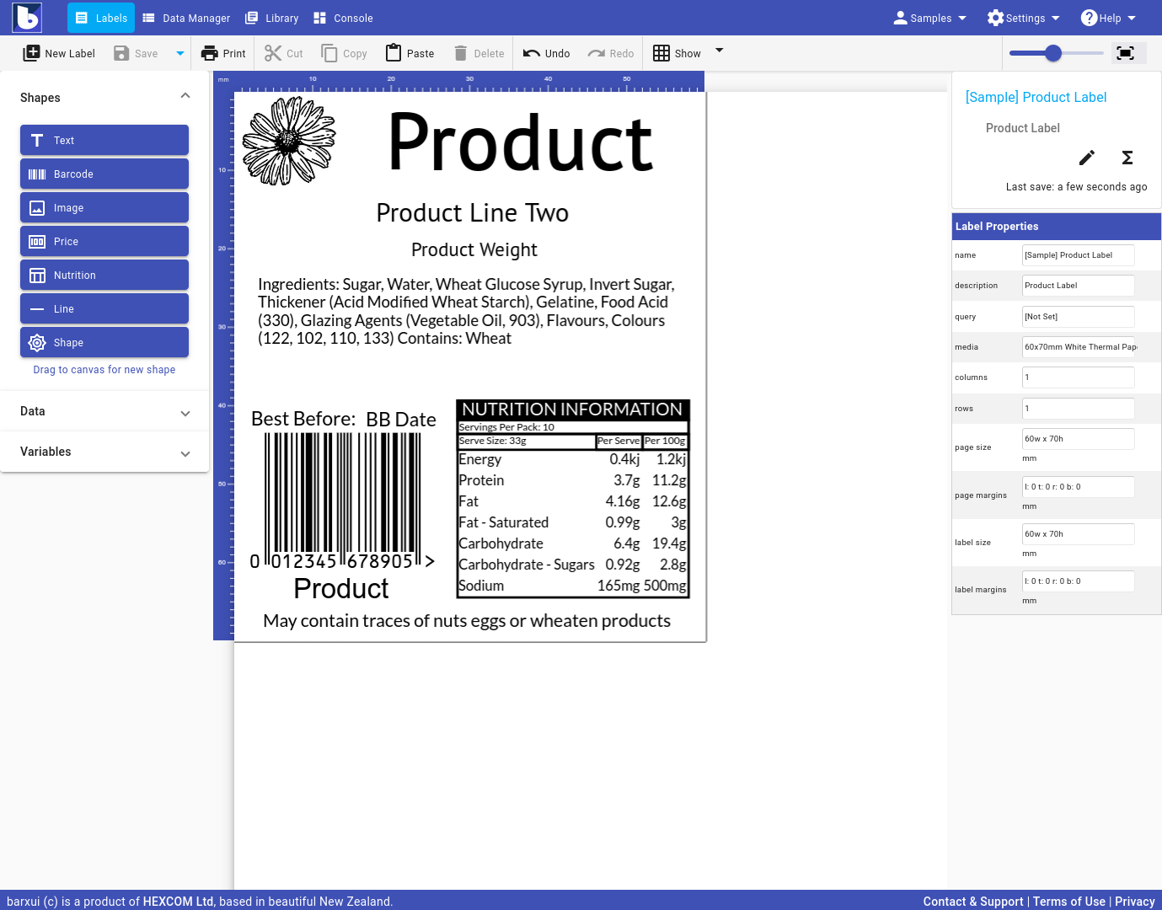Click the Undo arrow icon
This screenshot has height=910, width=1162.
click(532, 53)
